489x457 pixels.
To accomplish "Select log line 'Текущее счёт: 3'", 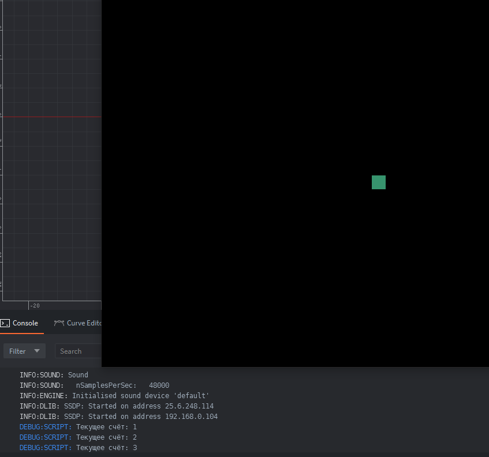I will [x=78, y=448].
